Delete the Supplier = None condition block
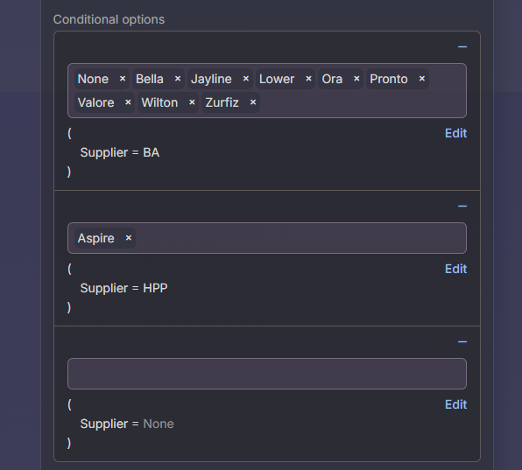The image size is (522, 470). point(462,342)
